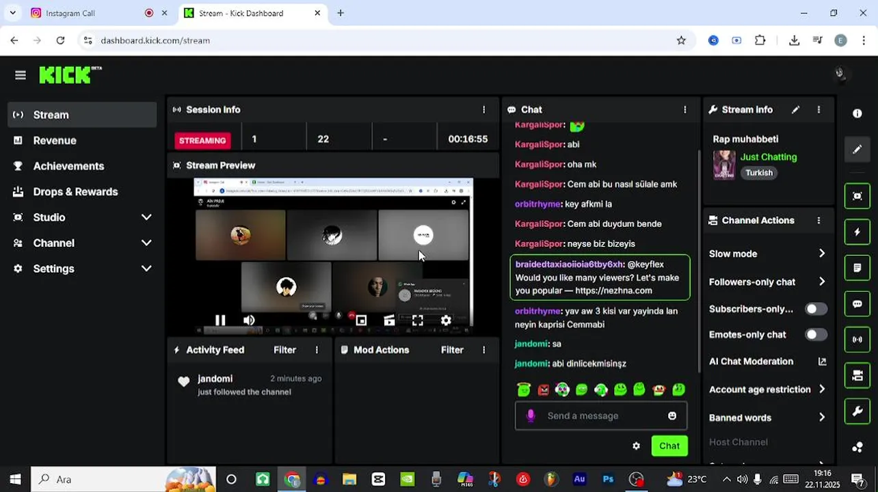This screenshot has width=878, height=492.
Task: Open AI Chat Moderation external link
Action: pos(822,361)
